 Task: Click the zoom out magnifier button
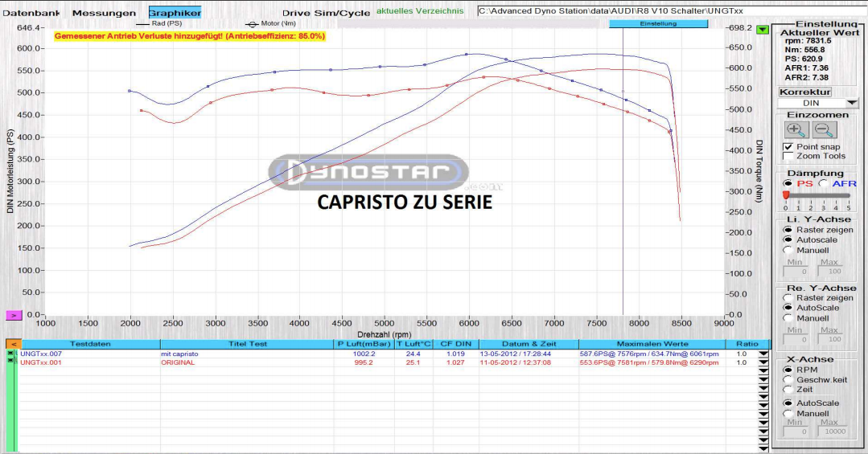(825, 130)
